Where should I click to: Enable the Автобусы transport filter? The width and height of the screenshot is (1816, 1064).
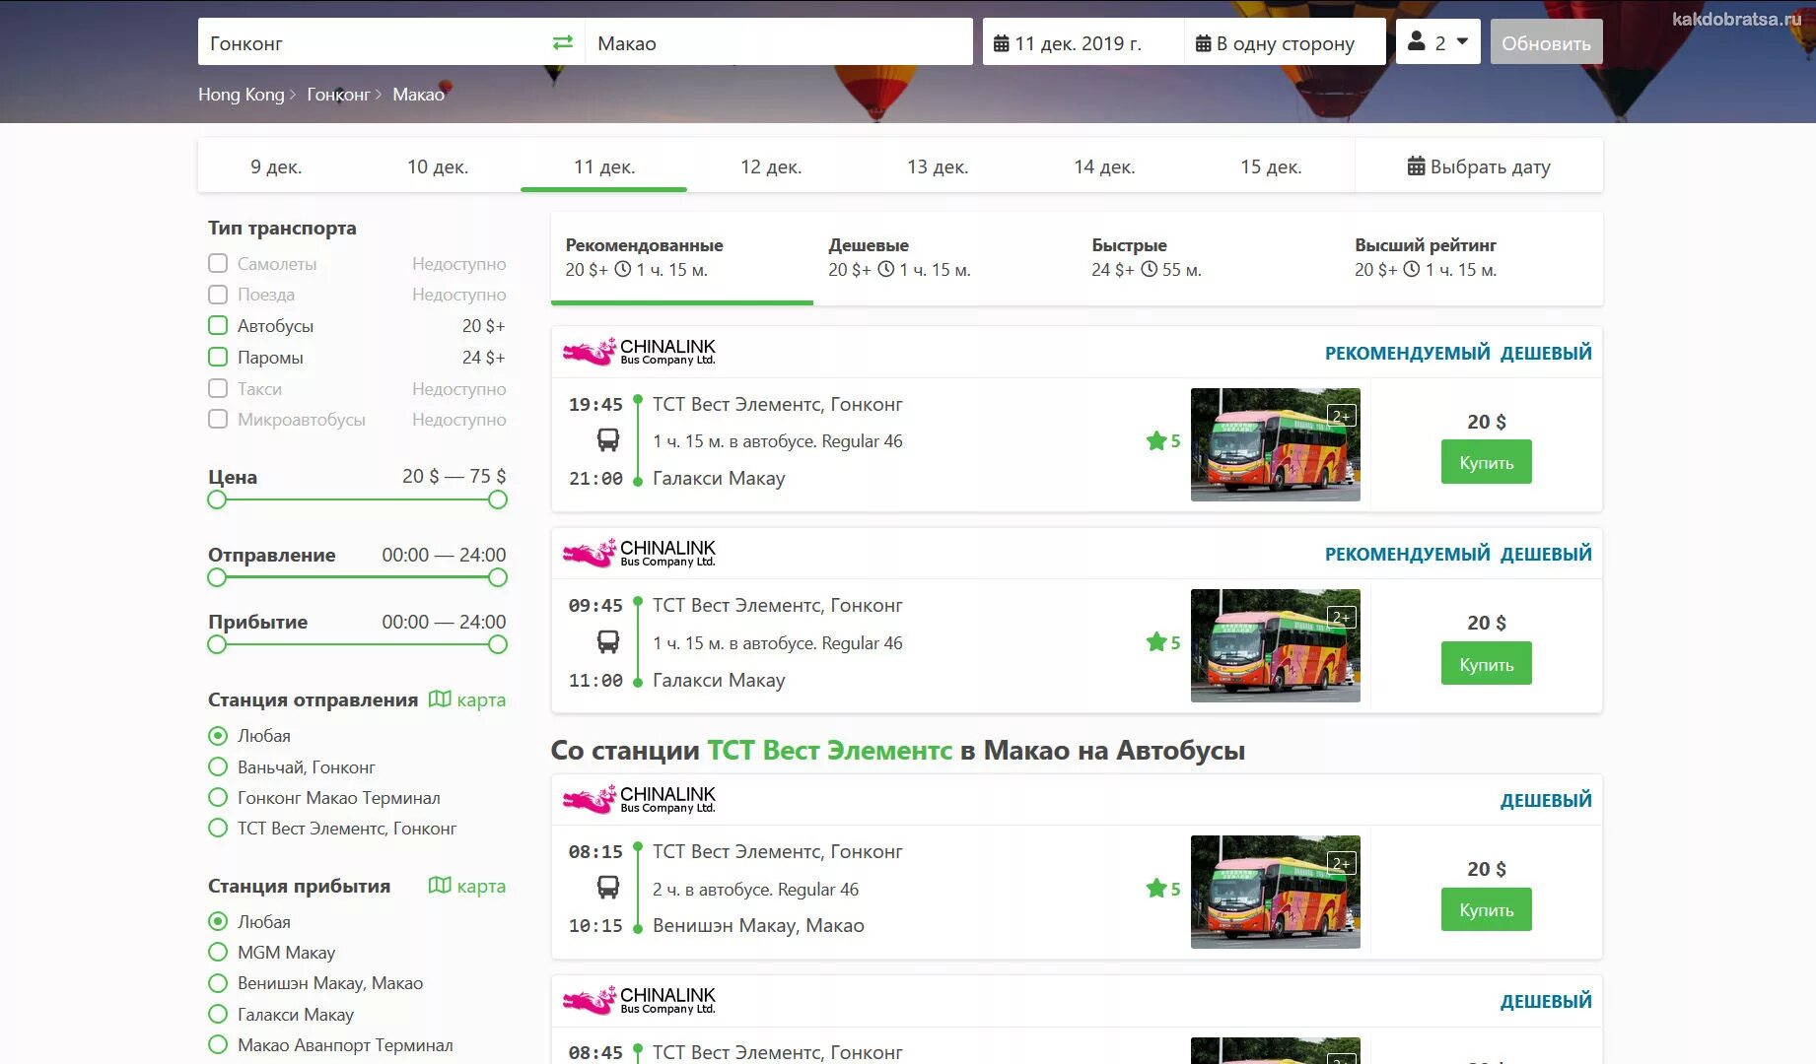point(218,325)
